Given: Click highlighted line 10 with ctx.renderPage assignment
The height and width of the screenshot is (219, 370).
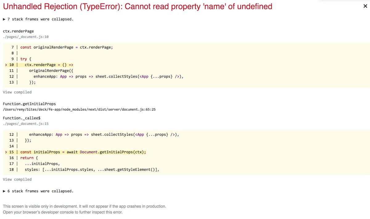Looking at the screenshot, I should [49, 65].
